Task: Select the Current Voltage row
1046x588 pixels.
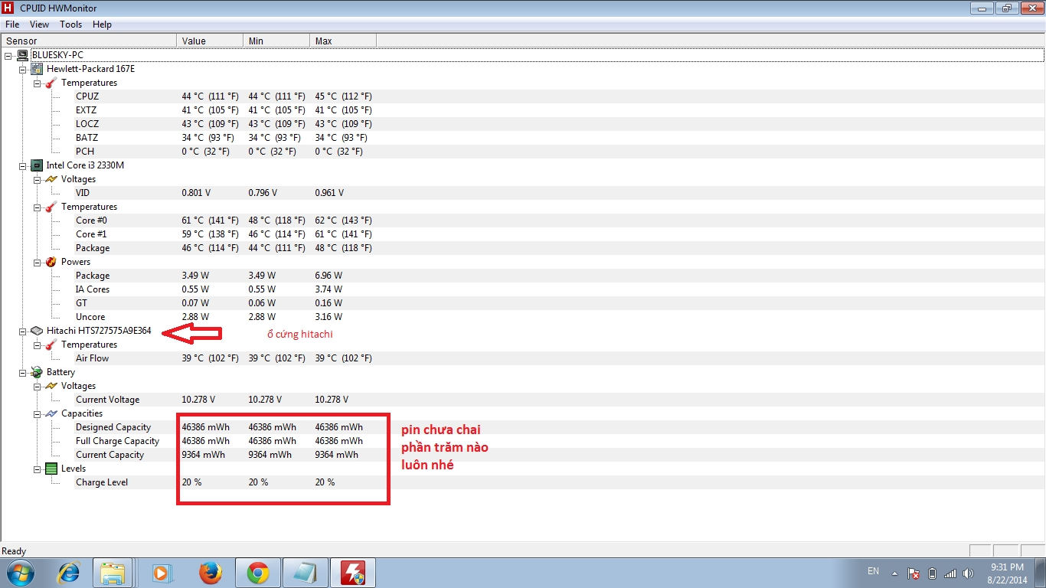Action: (x=522, y=400)
